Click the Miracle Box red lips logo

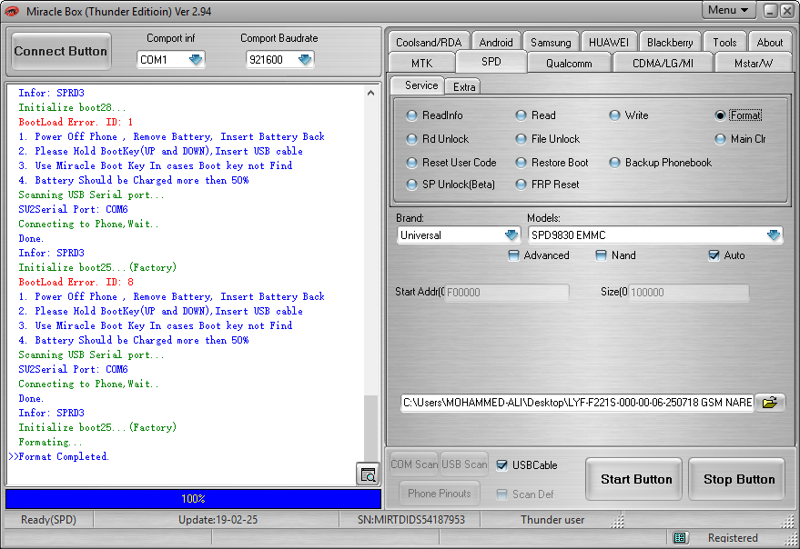point(12,11)
